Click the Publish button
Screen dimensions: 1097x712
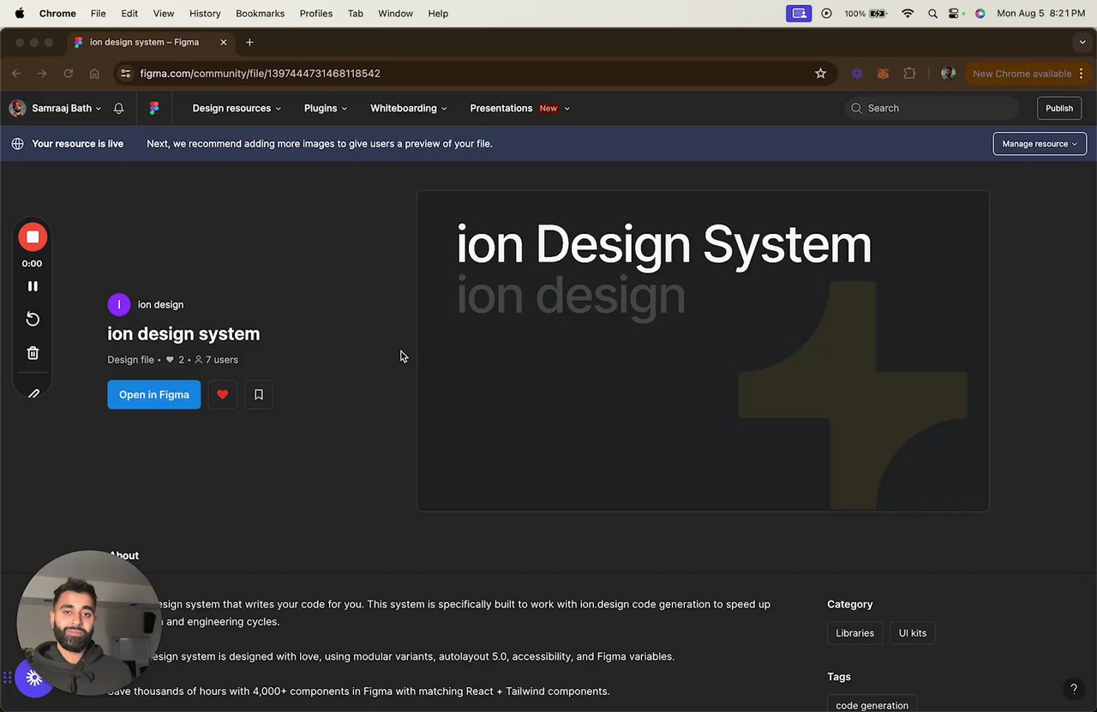1059,108
